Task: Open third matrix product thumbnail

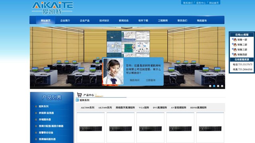Action: tap(151, 129)
